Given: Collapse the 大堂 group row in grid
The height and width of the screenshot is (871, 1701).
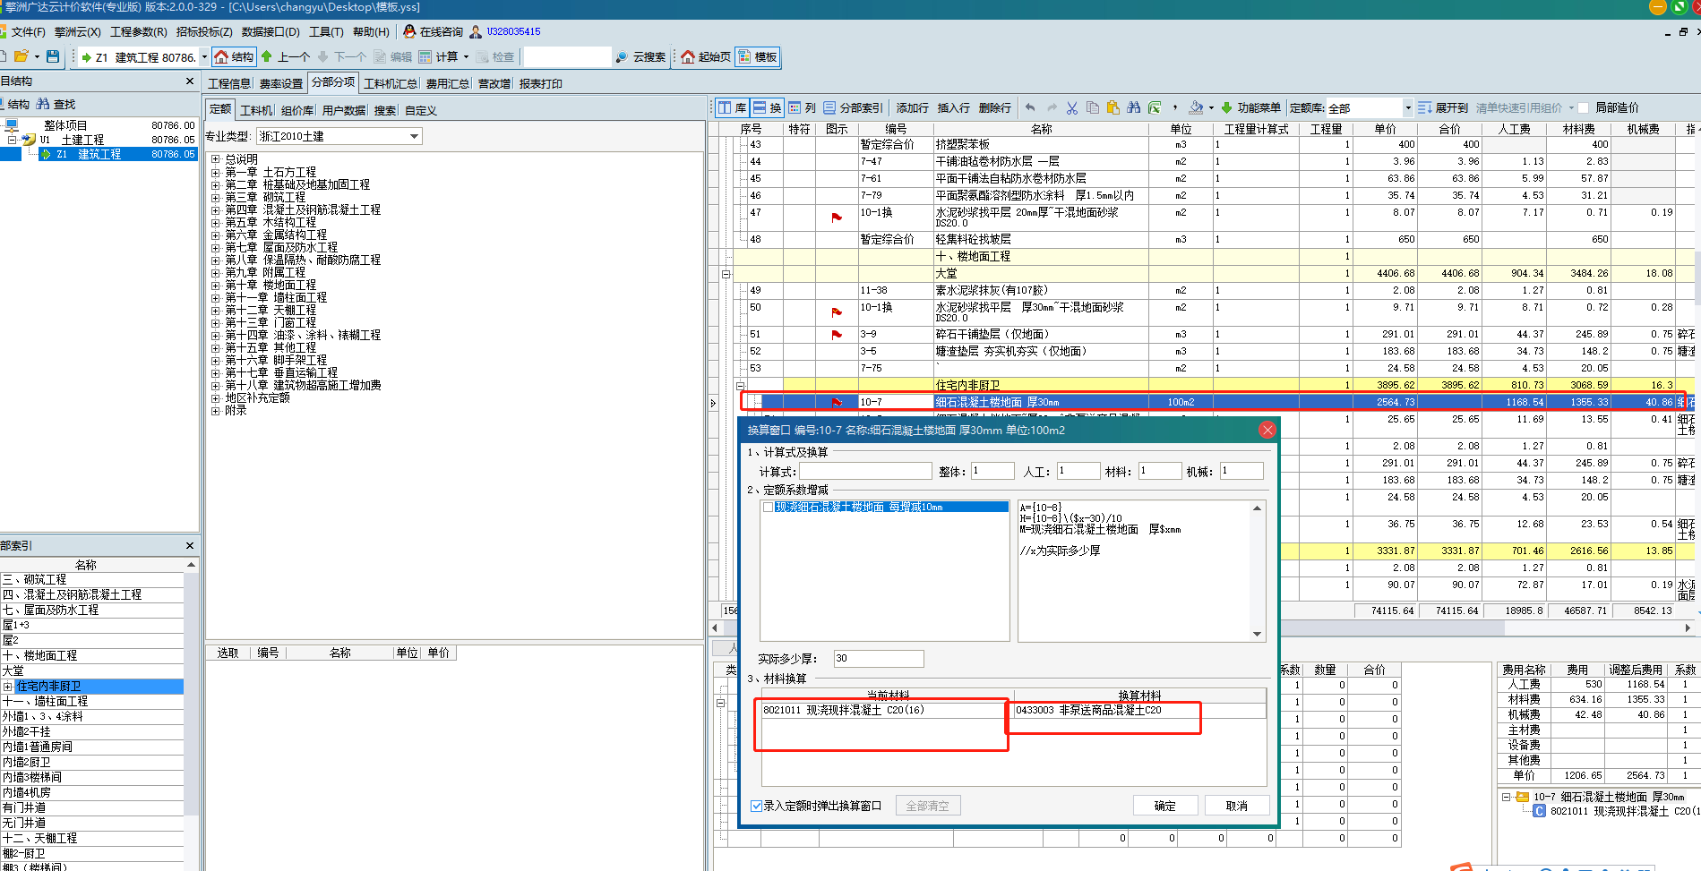Looking at the screenshot, I should coord(726,274).
